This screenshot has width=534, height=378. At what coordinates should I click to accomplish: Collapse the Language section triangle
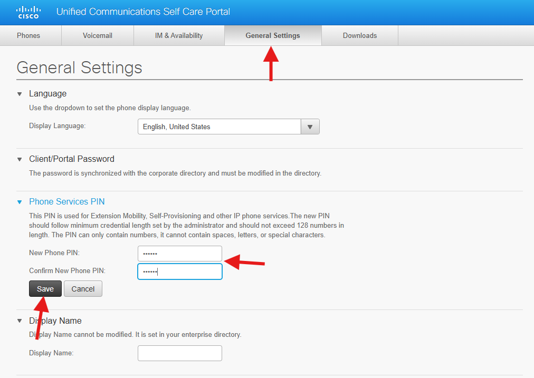pyautogui.click(x=20, y=94)
